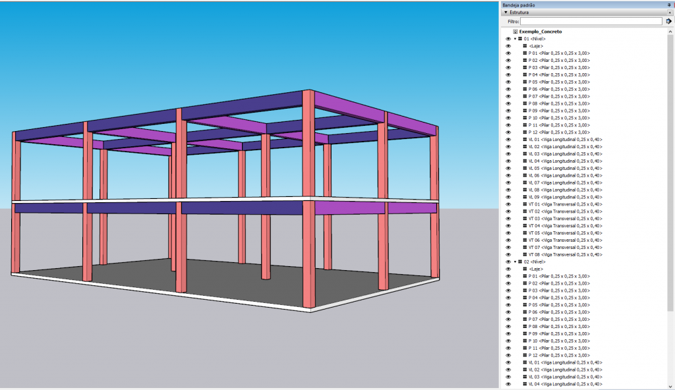The height and width of the screenshot is (390, 675).
Task: Click the component icon of VL 08 Viga Longitudinal
Action: [x=525, y=190]
